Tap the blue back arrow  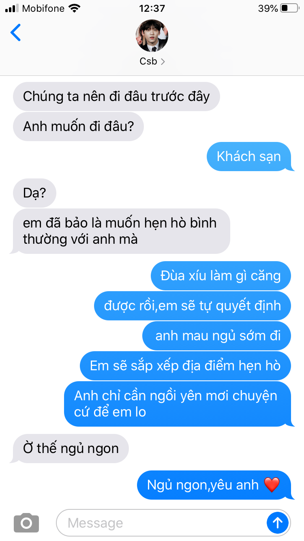pyautogui.click(x=15, y=32)
